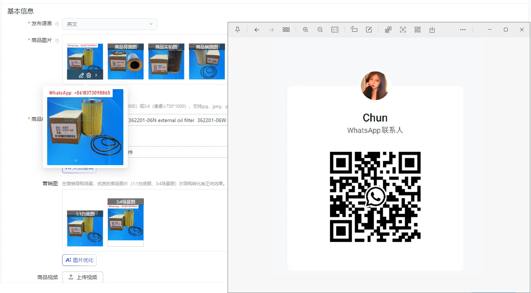Screen dimensions: 531x293
Task: Save the image with the download icon
Action: click(432, 30)
